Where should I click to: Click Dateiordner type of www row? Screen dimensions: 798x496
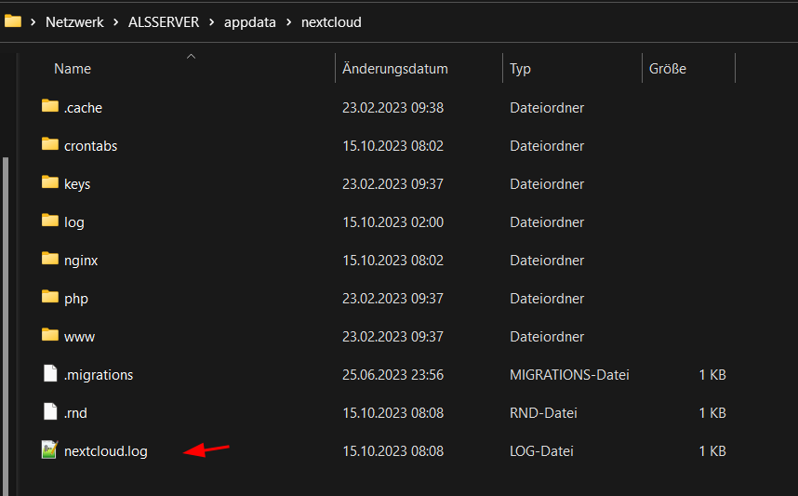[547, 337]
